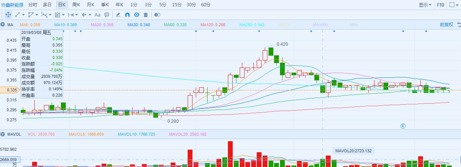The height and width of the screenshot is (167, 461).
Task: Open the 显示 display dropdown
Action: (x=425, y=5)
